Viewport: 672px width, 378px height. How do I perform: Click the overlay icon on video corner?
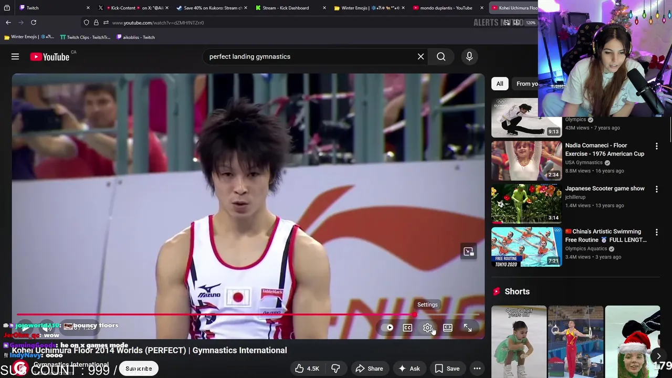[x=468, y=251]
